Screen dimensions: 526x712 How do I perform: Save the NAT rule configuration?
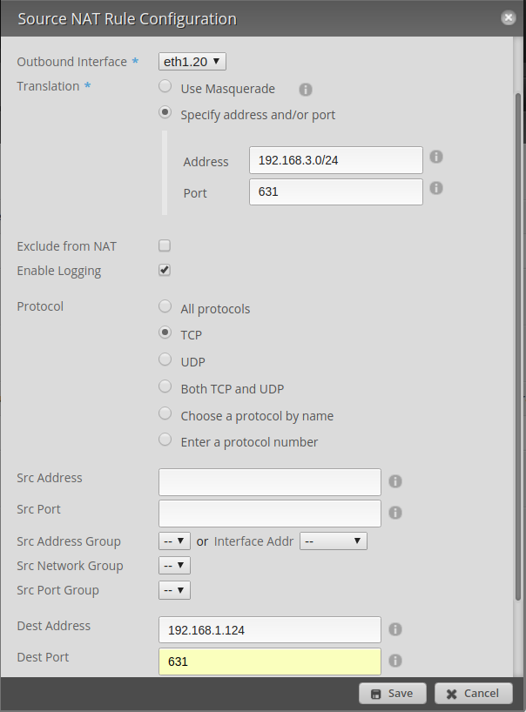(392, 694)
